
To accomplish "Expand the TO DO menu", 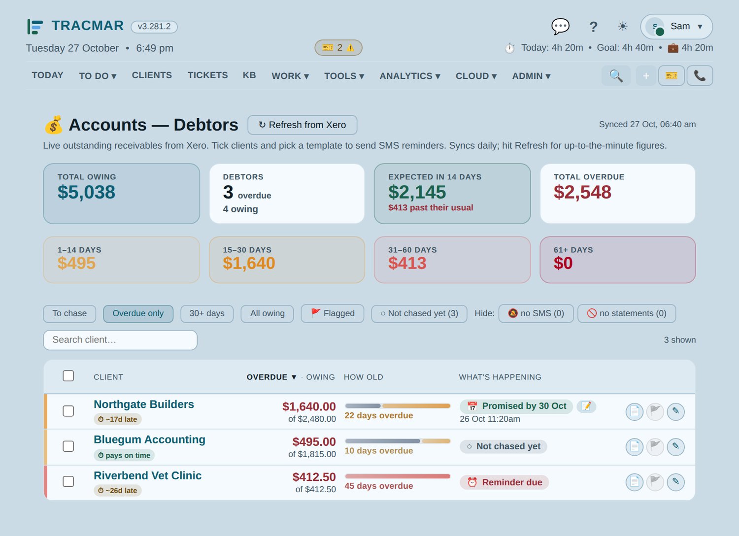I will pyautogui.click(x=98, y=76).
